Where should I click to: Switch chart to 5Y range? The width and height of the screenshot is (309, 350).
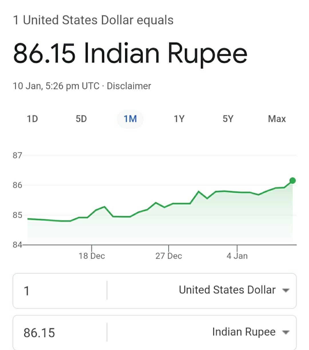pos(228,119)
